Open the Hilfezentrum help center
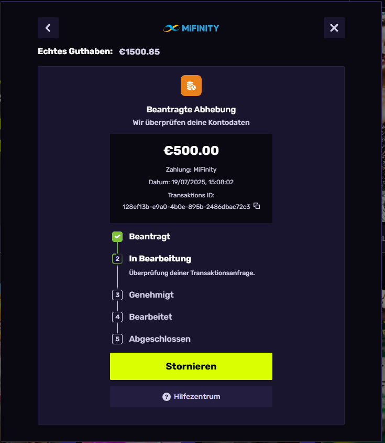Image resolution: width=385 pixels, height=443 pixels. [191, 397]
